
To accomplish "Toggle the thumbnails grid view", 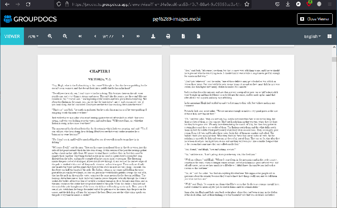I will tap(198, 36).
